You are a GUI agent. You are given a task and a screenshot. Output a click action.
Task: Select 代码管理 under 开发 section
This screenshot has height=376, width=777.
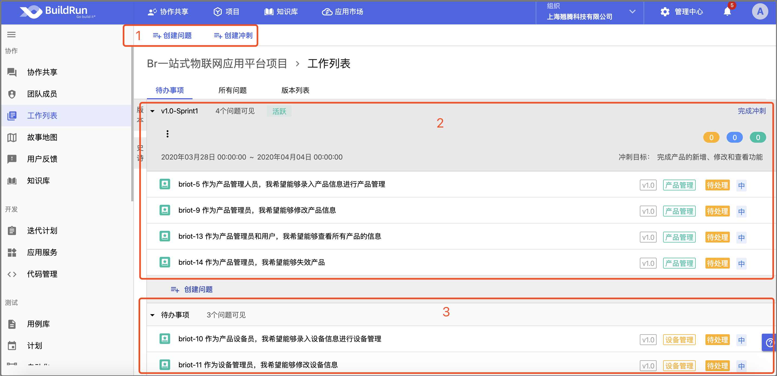(x=42, y=274)
